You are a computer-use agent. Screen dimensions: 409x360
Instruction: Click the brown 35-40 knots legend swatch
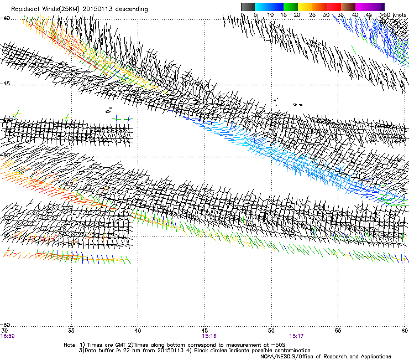coord(348,7)
